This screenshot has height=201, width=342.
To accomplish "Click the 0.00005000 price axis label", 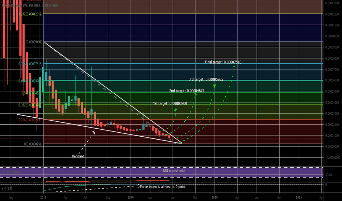I will pos(332,91).
